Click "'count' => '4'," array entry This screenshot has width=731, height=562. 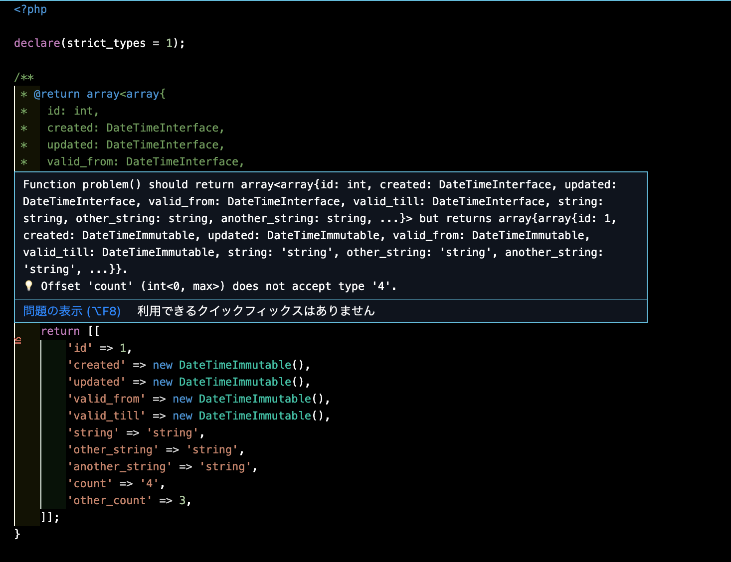click(x=116, y=484)
